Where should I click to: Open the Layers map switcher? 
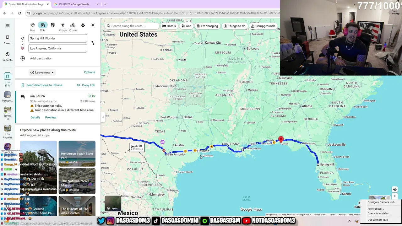[113, 203]
